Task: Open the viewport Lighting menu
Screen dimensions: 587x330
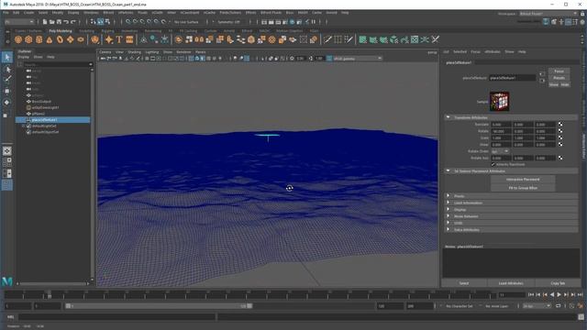Action: tap(152, 52)
